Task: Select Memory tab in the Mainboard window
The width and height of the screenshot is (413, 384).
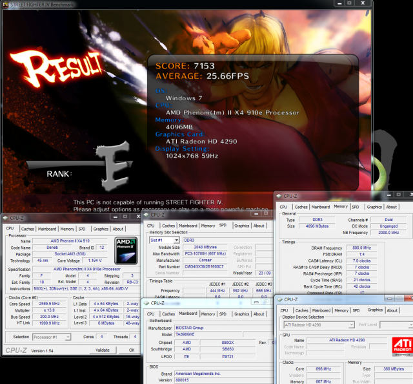Action: pyautogui.click(x=208, y=314)
